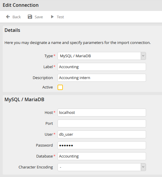Click the Details section heading
The width and height of the screenshot is (162, 177).
click(12, 30)
